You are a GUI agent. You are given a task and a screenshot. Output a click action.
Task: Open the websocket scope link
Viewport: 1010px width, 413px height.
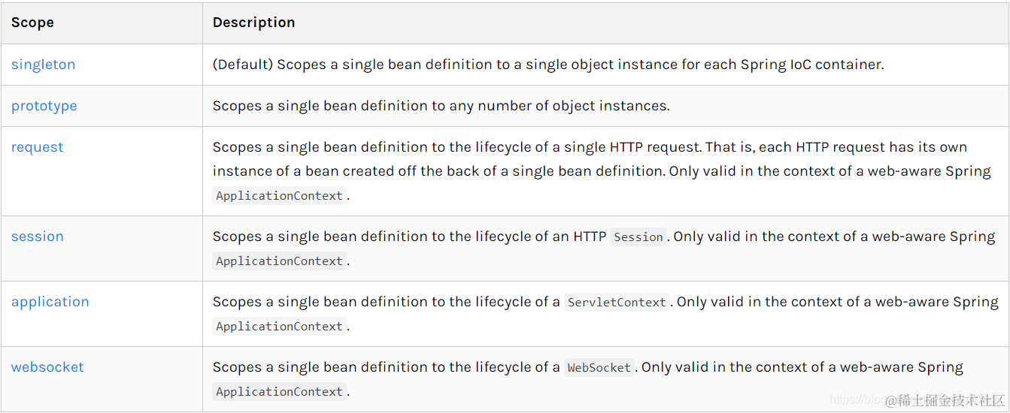pos(47,367)
